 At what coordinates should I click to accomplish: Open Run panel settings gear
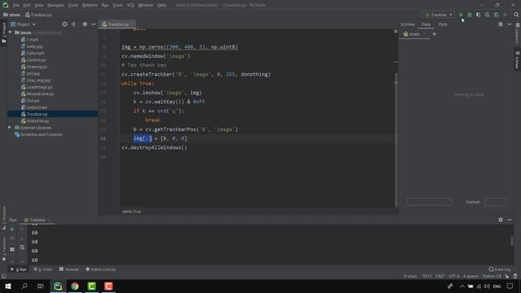coord(501,220)
